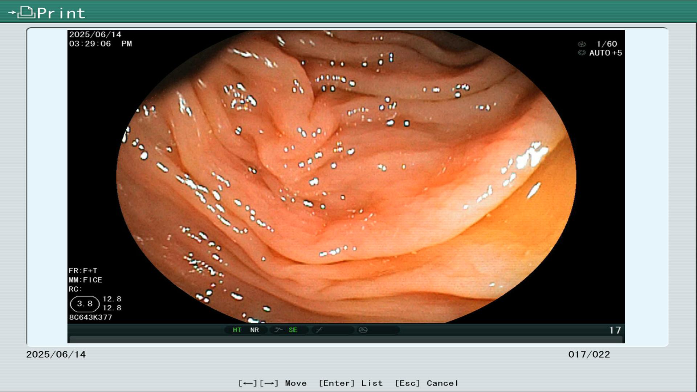Viewport: 697px width, 392px height.
Task: Click the "NR" status indicator
Action: (254, 330)
